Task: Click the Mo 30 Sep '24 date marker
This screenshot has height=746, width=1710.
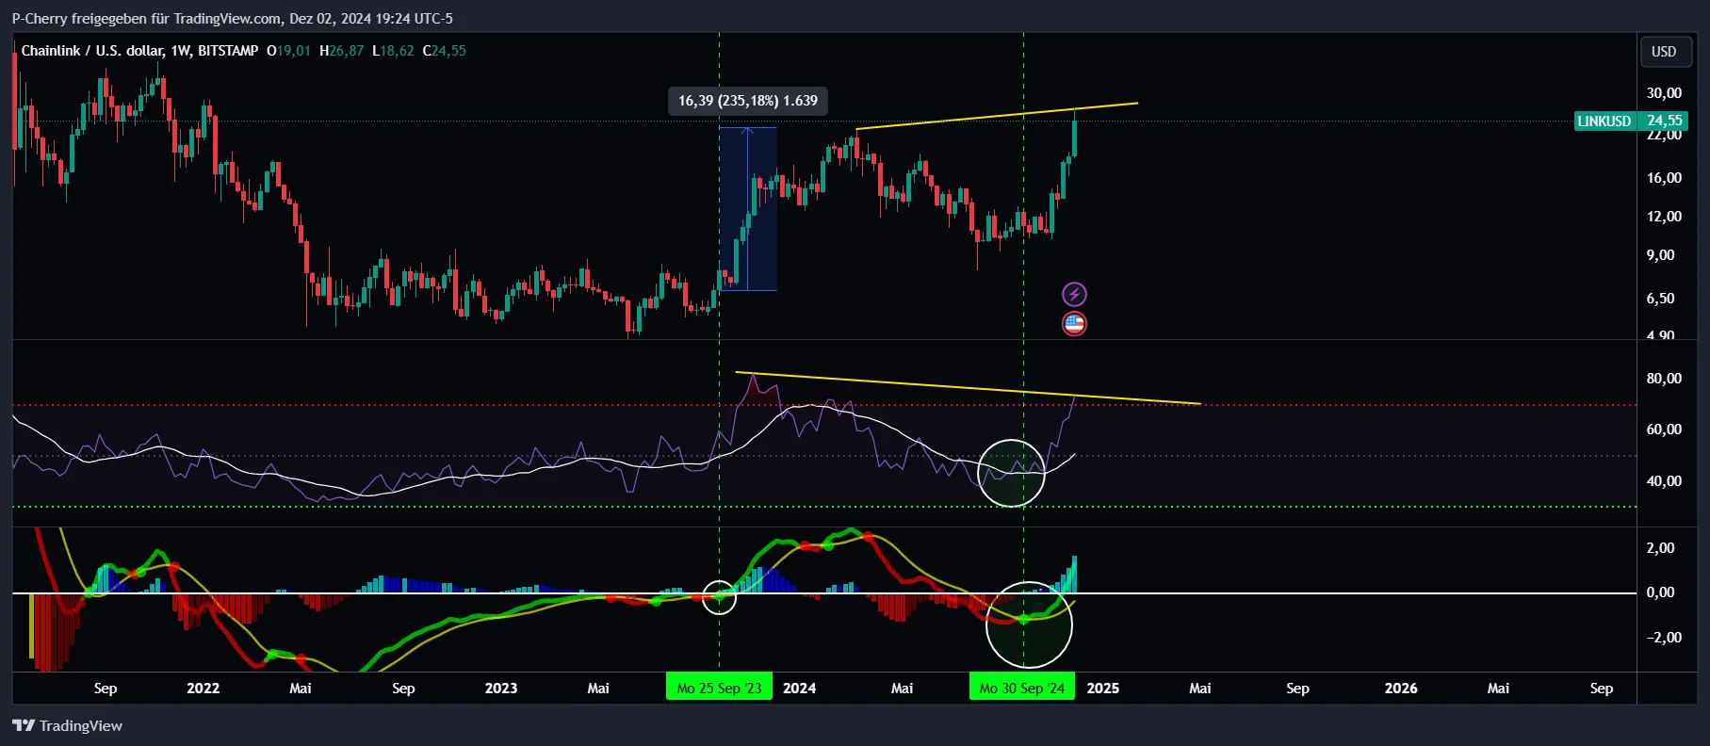Action: pos(1021,688)
